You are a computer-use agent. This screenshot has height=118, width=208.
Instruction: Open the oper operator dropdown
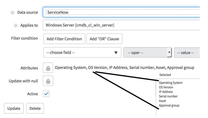pyautogui.click(x=148, y=53)
